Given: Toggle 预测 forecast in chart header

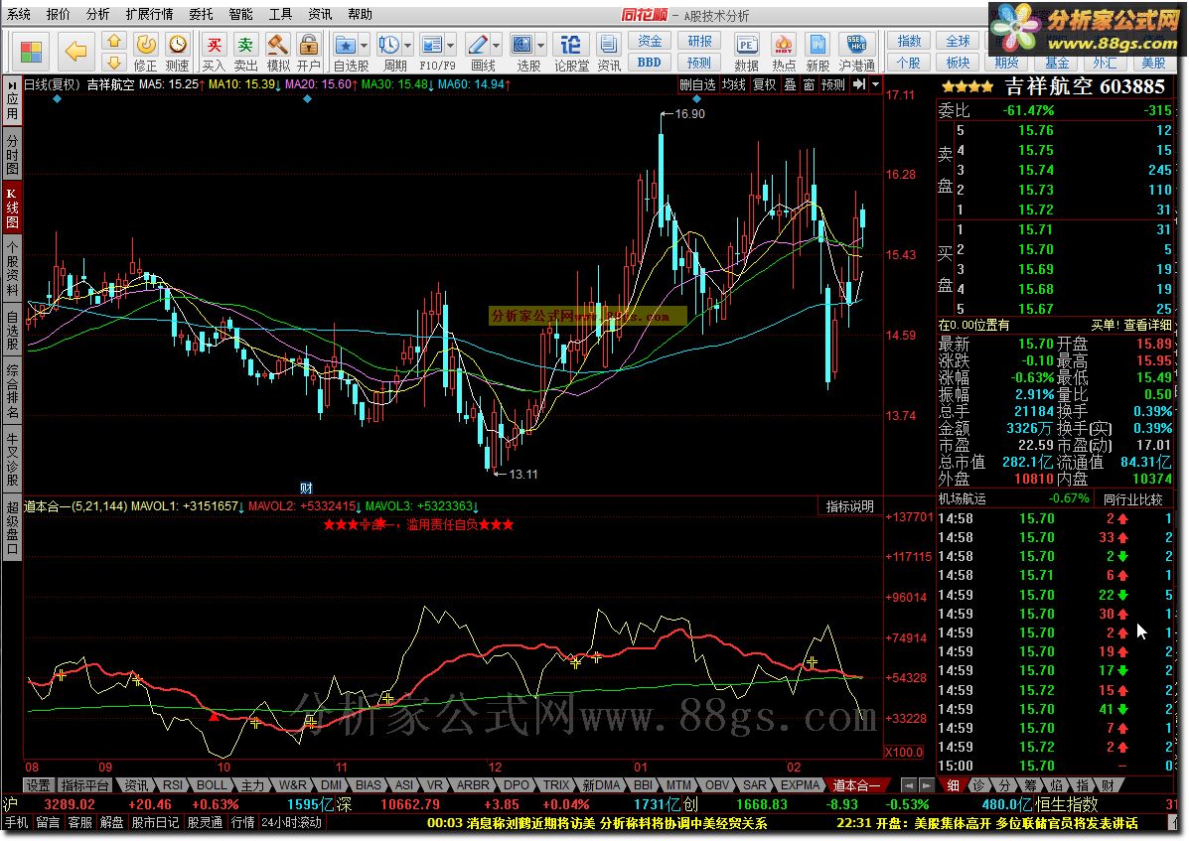Looking at the screenshot, I should [833, 84].
